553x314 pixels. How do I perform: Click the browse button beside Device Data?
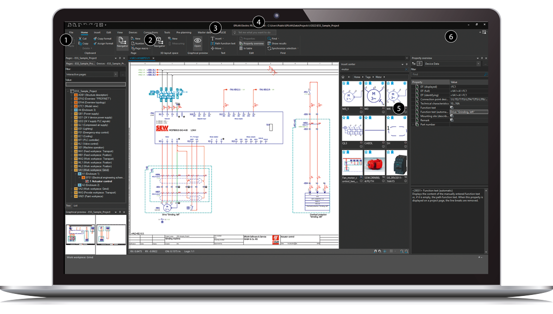tap(485, 63)
